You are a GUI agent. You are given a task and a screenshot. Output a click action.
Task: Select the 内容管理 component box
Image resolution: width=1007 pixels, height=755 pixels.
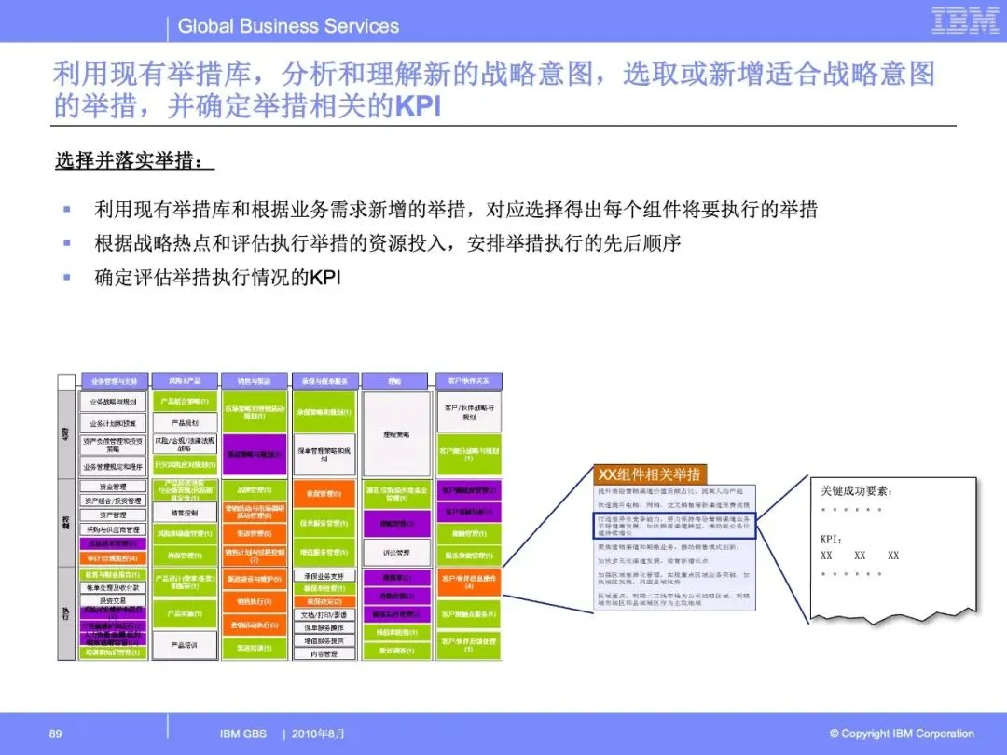(x=324, y=654)
